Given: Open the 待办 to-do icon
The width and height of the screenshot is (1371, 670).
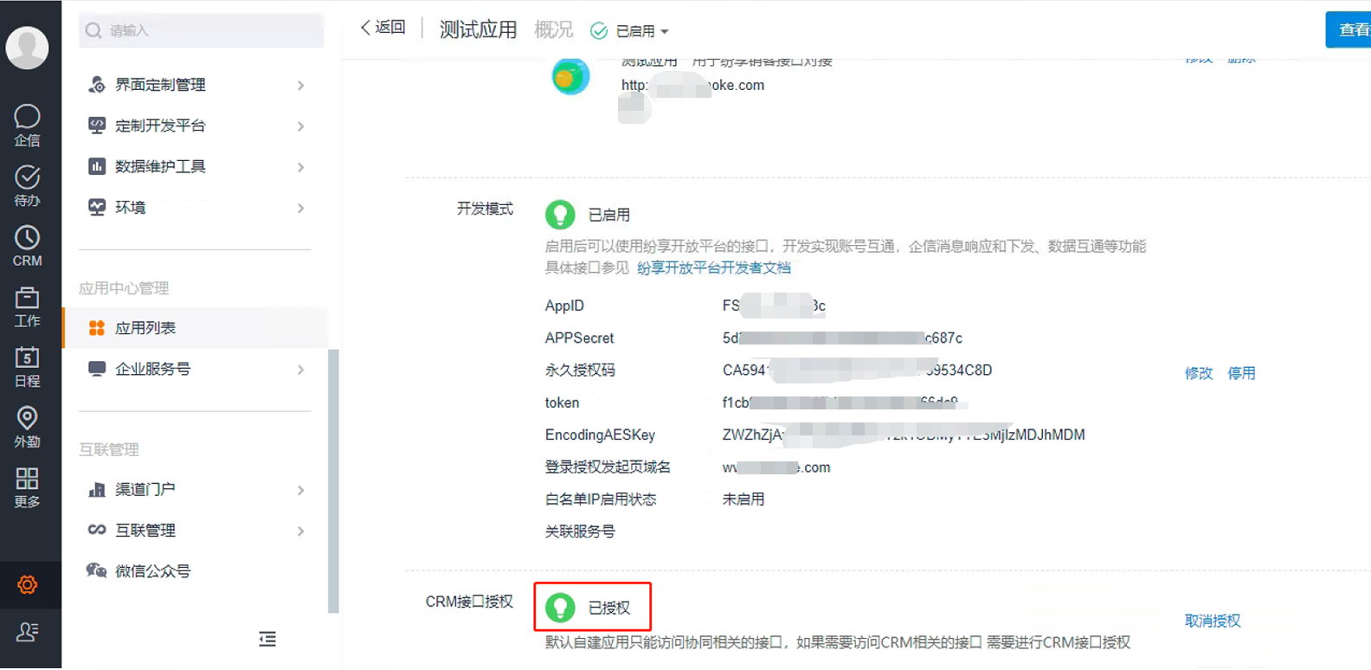Looking at the screenshot, I should pos(27,185).
